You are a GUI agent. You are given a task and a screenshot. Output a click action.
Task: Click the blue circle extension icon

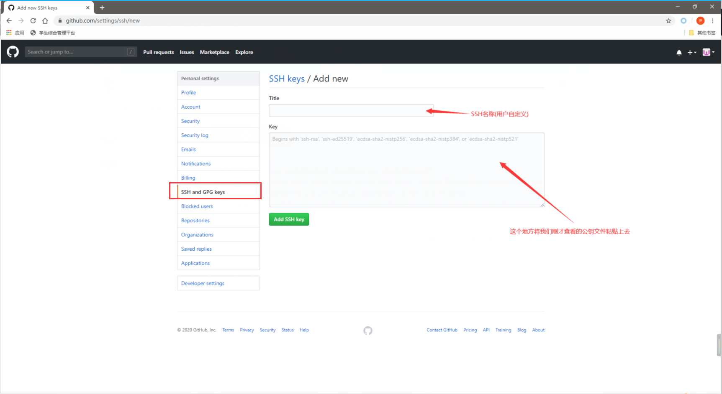(683, 21)
